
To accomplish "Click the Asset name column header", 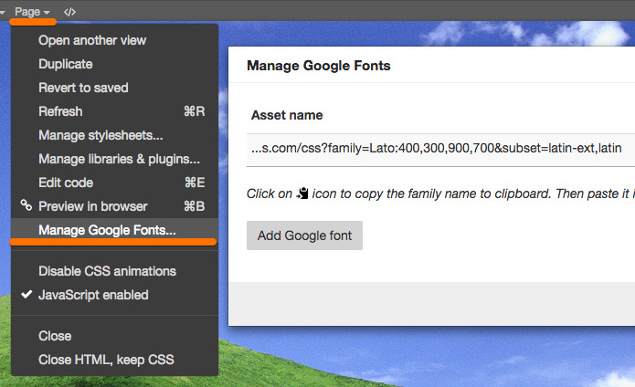I will (x=287, y=115).
